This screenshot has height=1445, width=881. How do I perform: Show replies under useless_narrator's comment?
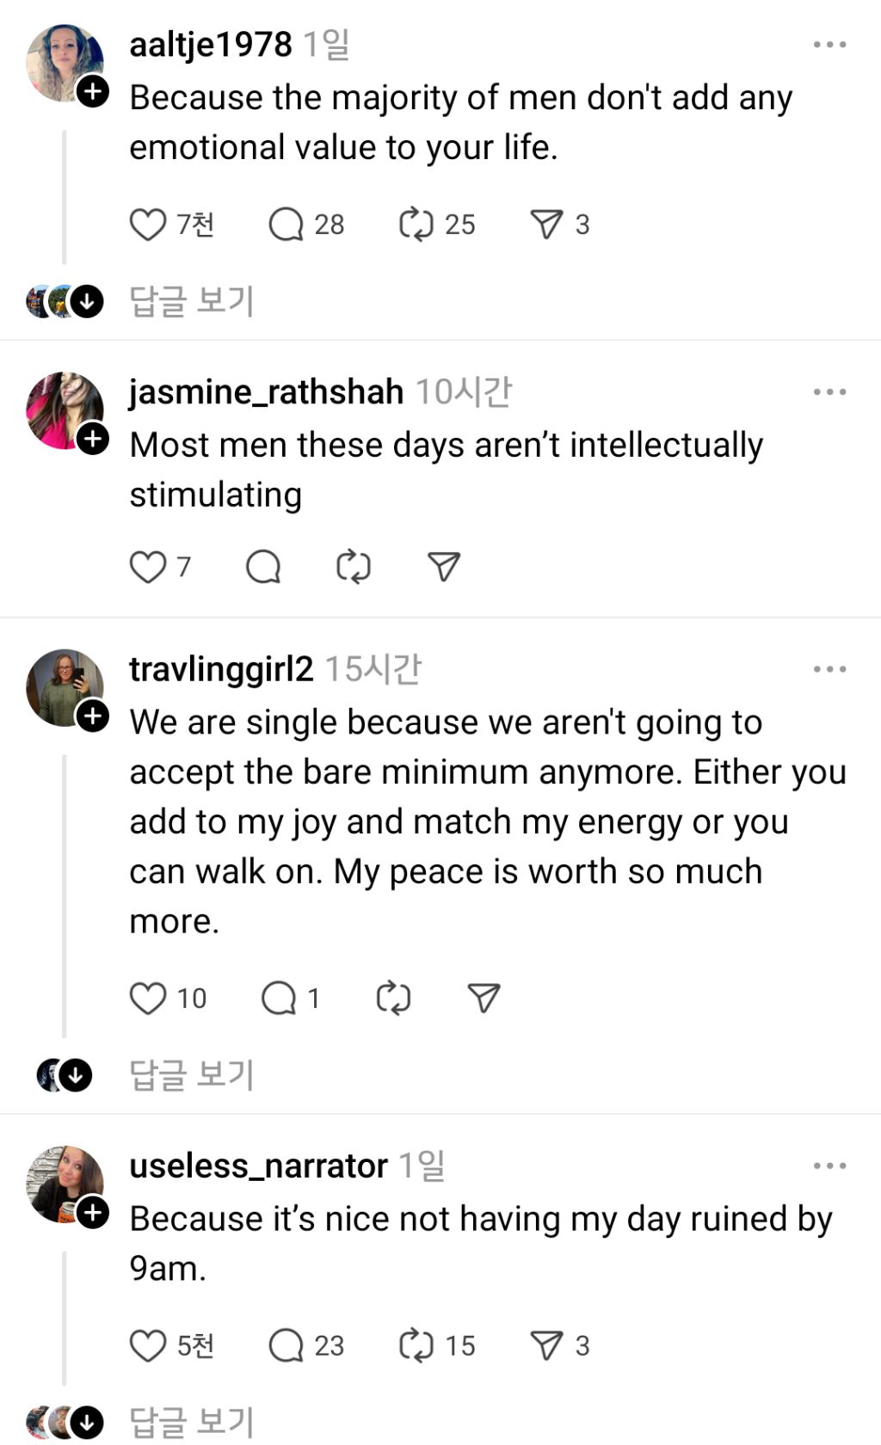point(191,1421)
